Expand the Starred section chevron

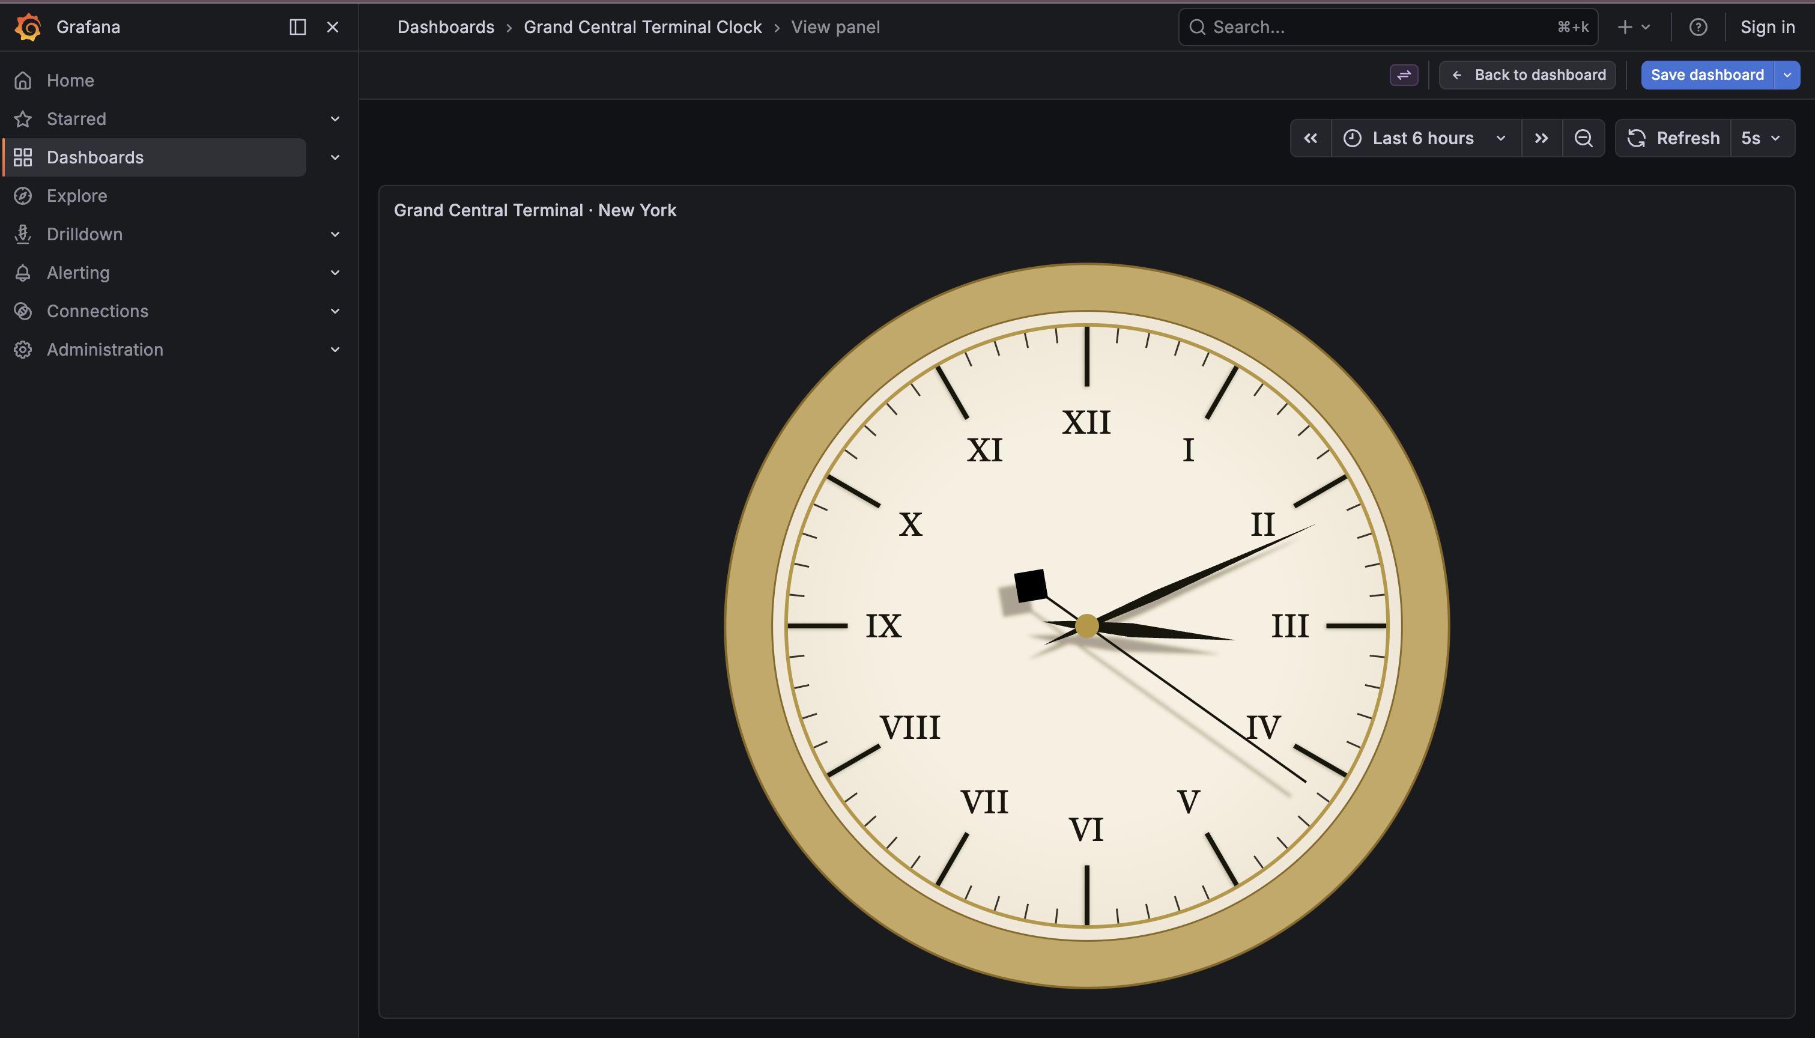335,119
